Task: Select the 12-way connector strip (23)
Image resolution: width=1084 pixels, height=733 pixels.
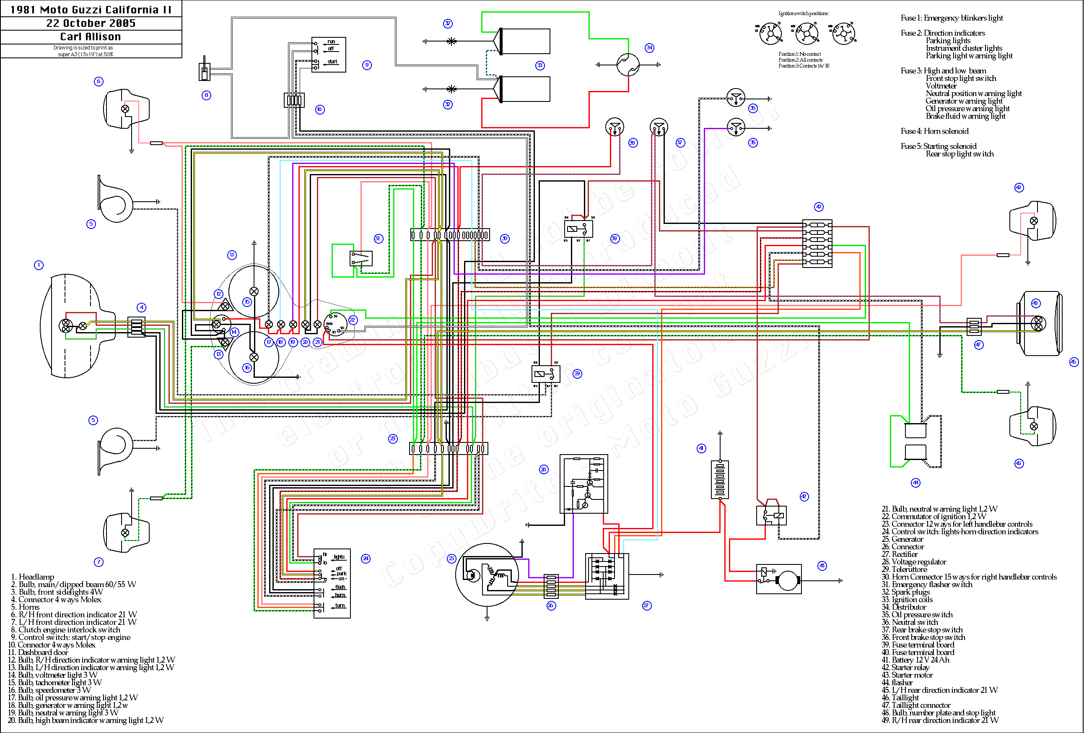Action: (449, 448)
